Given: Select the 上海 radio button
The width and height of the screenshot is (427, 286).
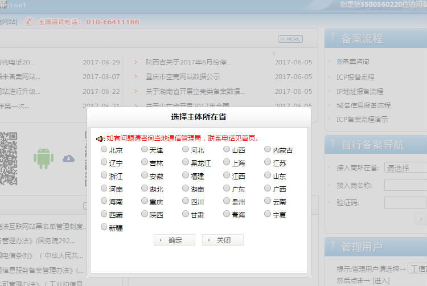Looking at the screenshot, I should click(227, 162).
